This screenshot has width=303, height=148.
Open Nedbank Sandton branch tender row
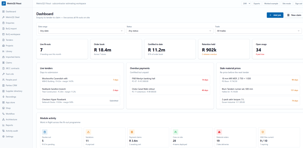pyautogui.click(x=80, y=90)
